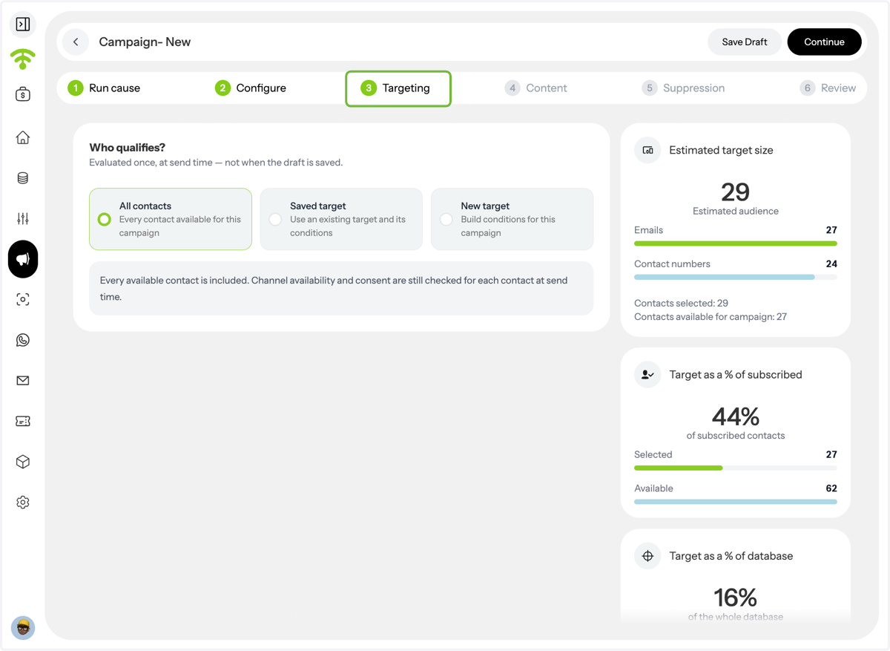Screen dimensions: 890x651
Task: Click the Estimated target size heading
Action: pyautogui.click(x=721, y=150)
